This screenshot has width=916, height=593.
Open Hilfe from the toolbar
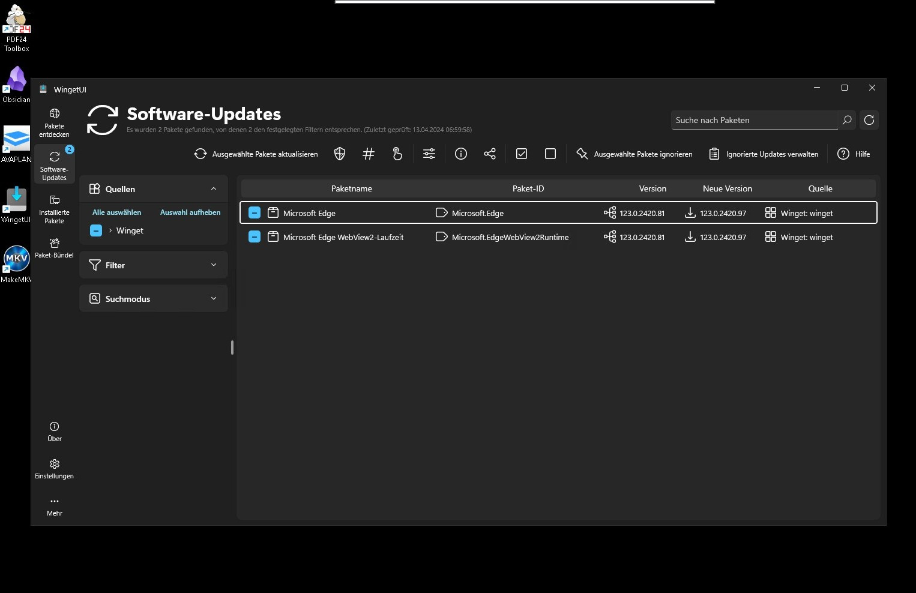tap(854, 154)
